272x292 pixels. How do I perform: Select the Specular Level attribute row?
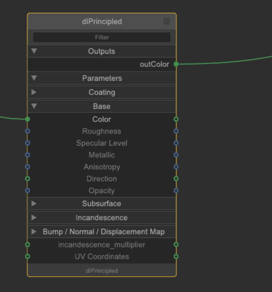102,143
